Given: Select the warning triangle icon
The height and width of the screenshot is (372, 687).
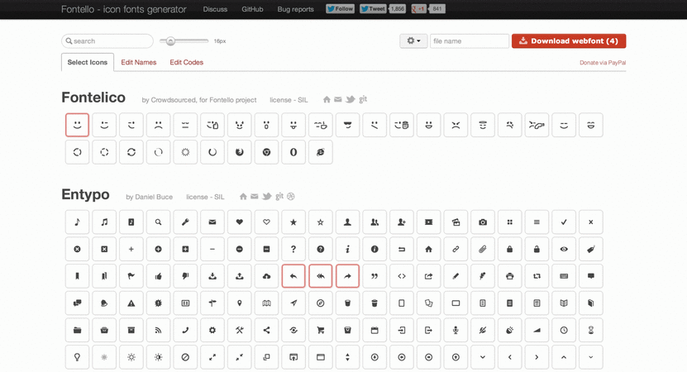Looking at the screenshot, I should tap(131, 303).
